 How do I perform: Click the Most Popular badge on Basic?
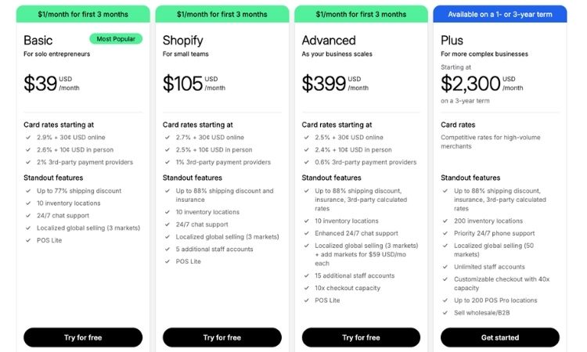click(x=115, y=38)
